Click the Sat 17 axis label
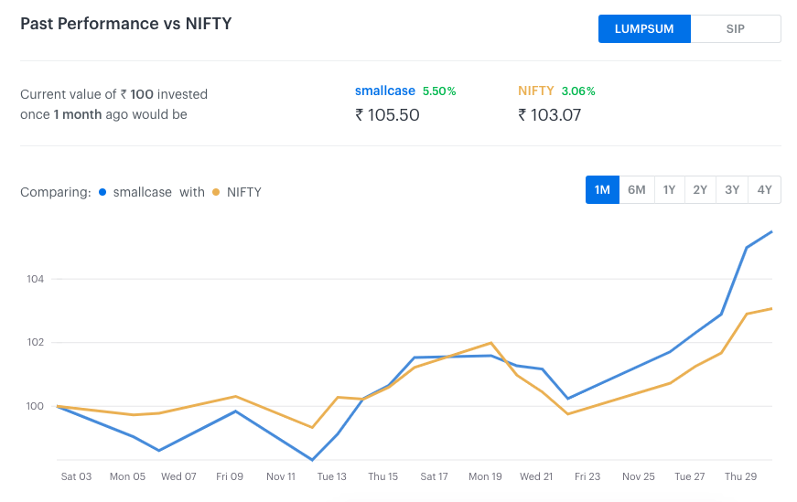Screen dimensions: 797x502 pos(434,476)
